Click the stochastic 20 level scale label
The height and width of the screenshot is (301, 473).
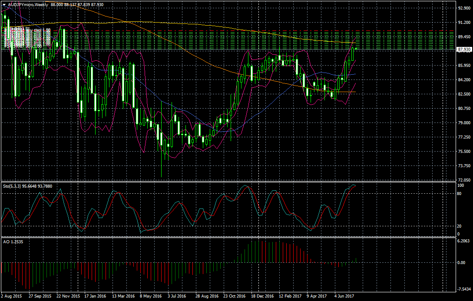coord(460,226)
